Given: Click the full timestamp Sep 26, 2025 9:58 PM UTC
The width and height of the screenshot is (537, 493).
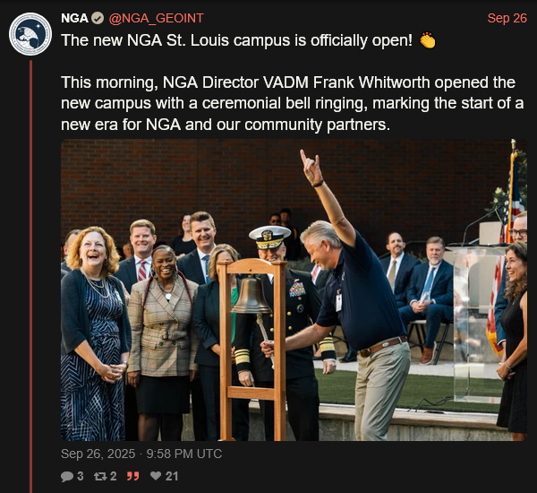Looking at the screenshot, I should point(141,454).
